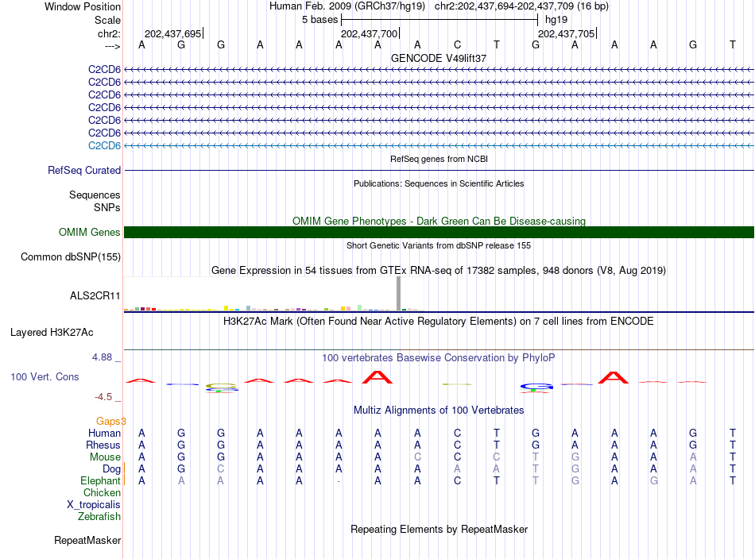Viewport: 755px width, 559px height.
Task: Click the SNPs publications track label
Action: pos(107,207)
